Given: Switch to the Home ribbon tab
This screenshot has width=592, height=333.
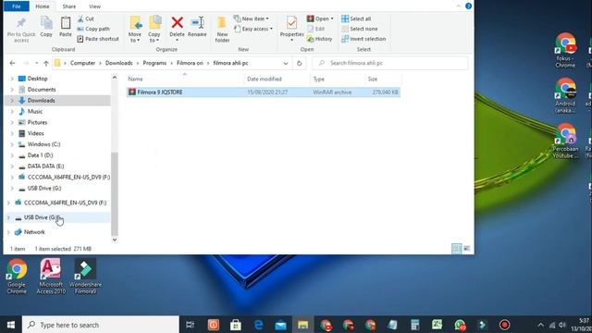Looking at the screenshot, I should click(43, 6).
